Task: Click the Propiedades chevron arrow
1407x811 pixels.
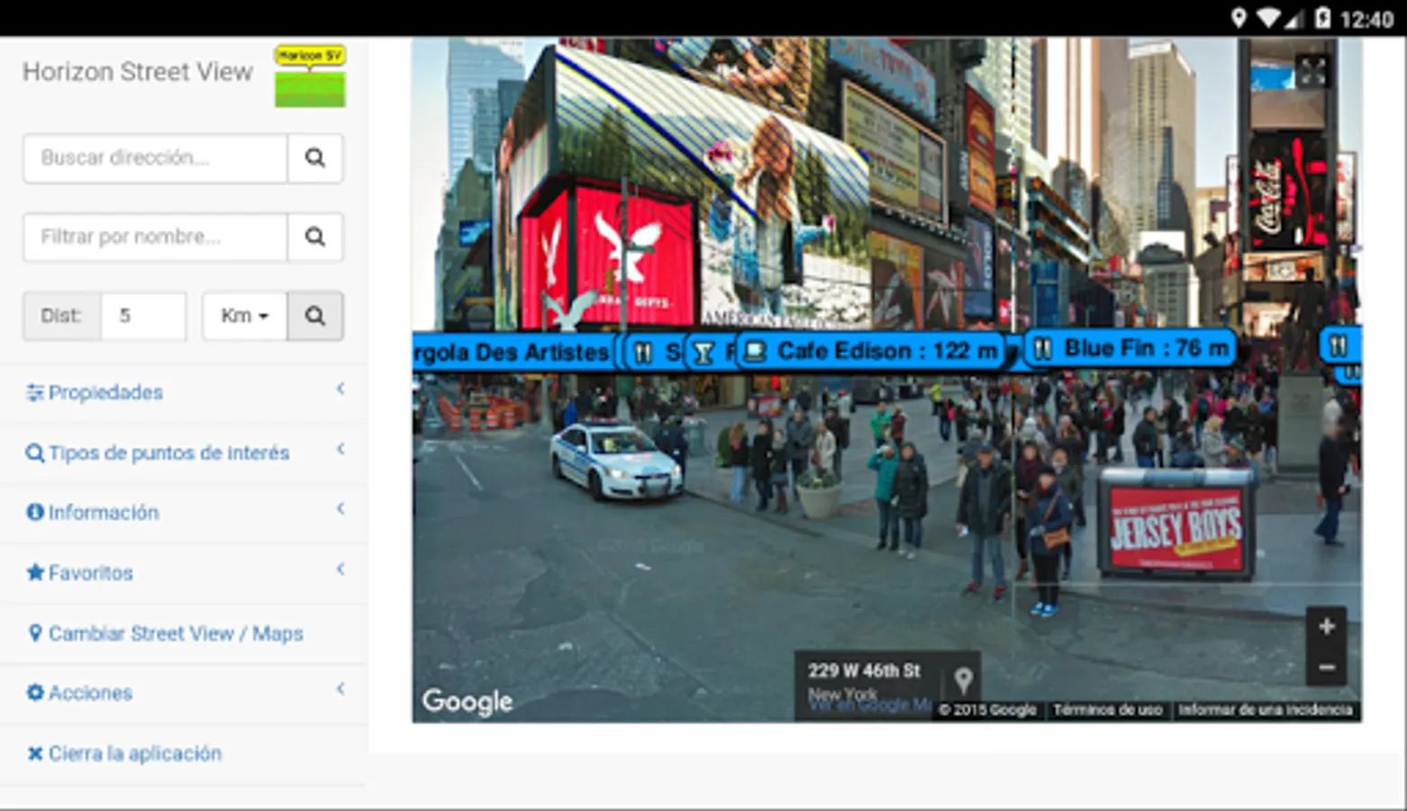Action: click(340, 388)
